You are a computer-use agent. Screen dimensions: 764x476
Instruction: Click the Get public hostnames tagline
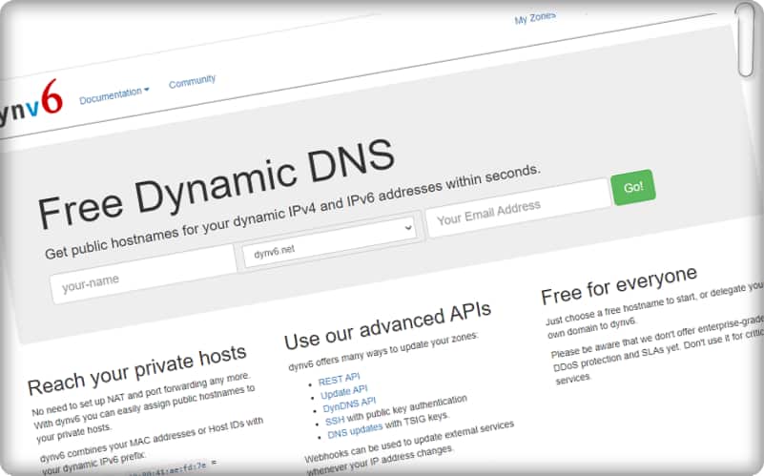(293, 212)
